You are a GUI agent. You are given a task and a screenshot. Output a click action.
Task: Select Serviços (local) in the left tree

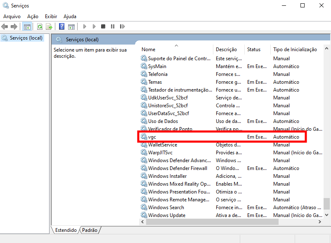(26, 38)
